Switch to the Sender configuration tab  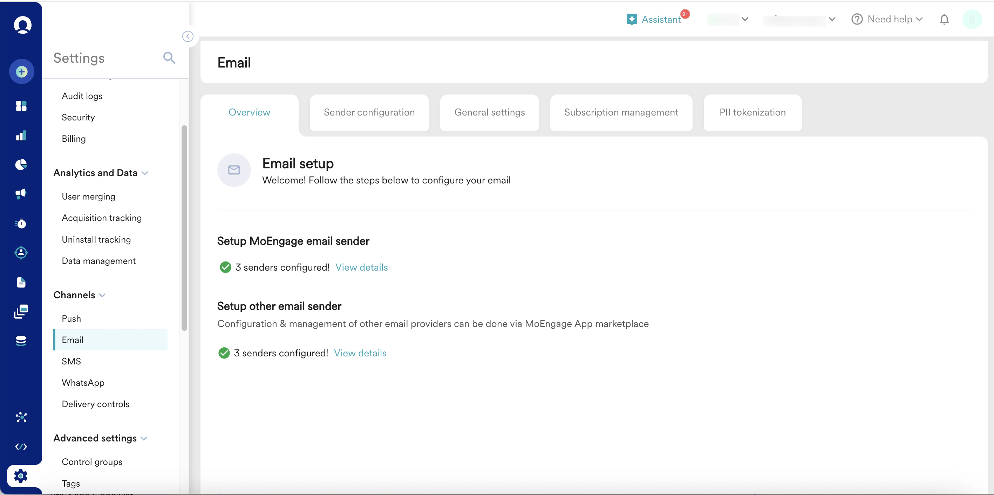[x=369, y=112]
